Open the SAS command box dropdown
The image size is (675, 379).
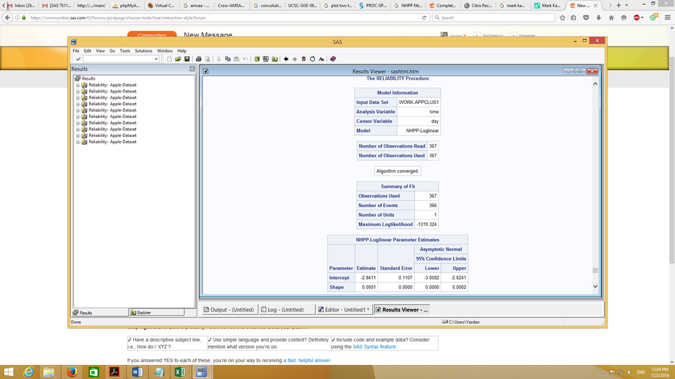(156, 59)
